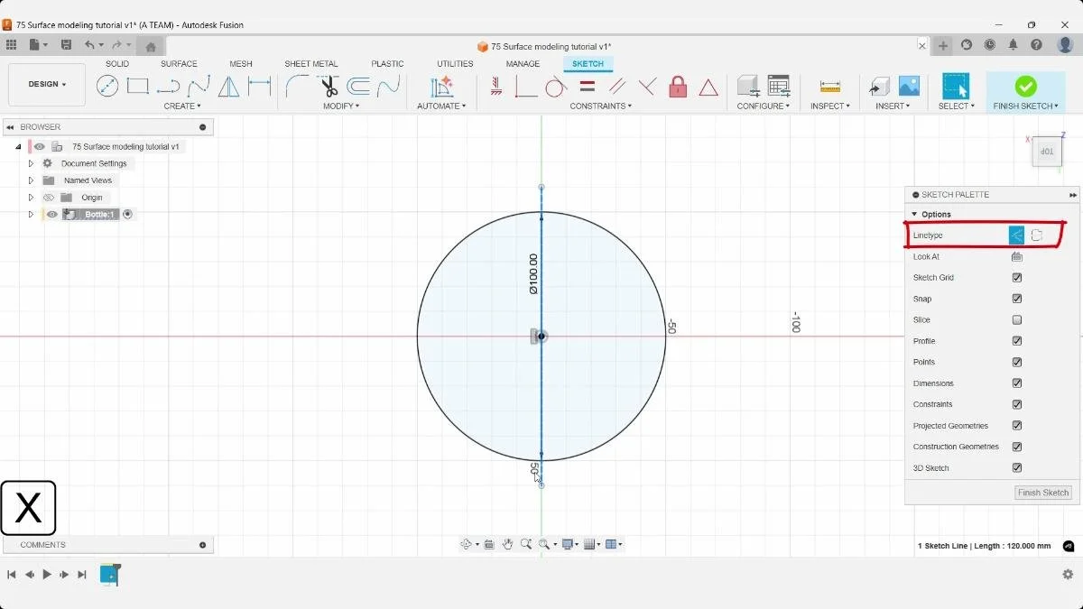1083x609 pixels.
Task: Apply the triangle Coincident constraint icon
Action: (x=708, y=88)
